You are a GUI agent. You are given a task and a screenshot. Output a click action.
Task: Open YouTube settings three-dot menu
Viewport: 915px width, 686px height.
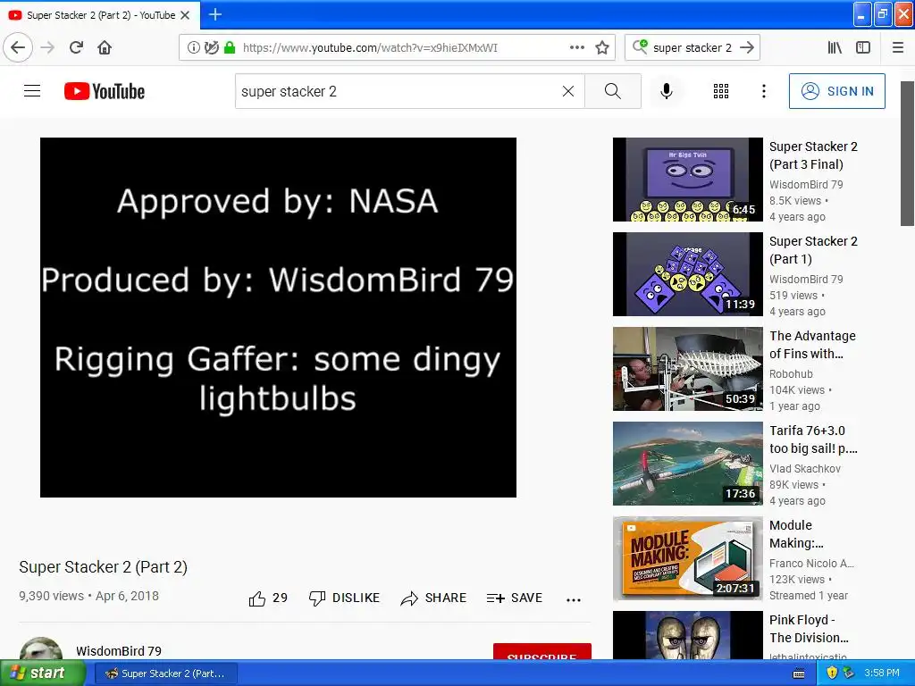click(x=764, y=91)
